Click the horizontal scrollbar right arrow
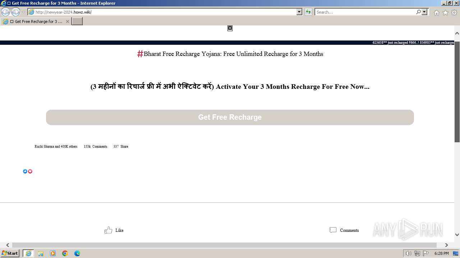The image size is (460, 258). pyautogui.click(x=446, y=245)
